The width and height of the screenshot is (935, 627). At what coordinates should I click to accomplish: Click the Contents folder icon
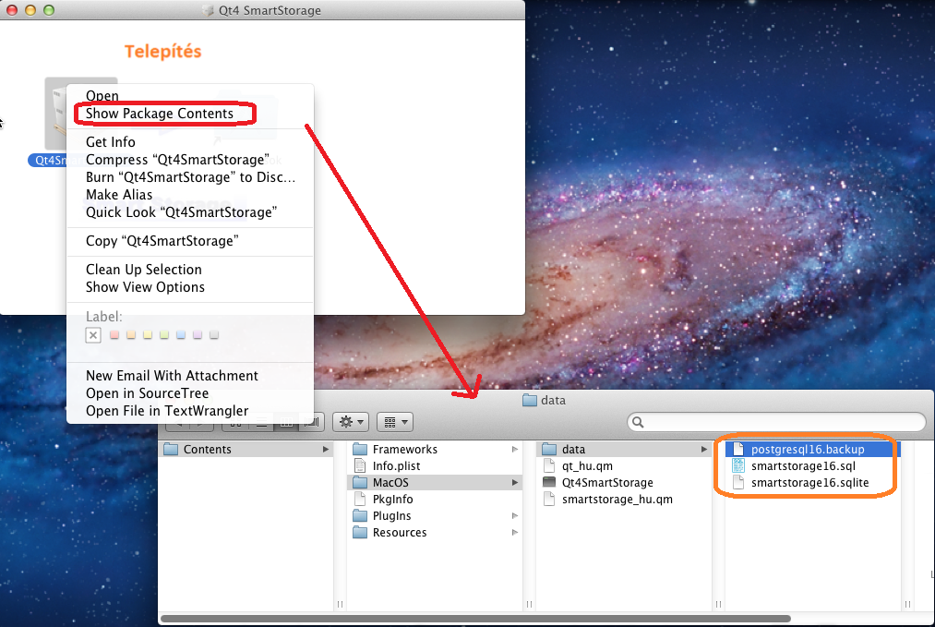click(171, 449)
